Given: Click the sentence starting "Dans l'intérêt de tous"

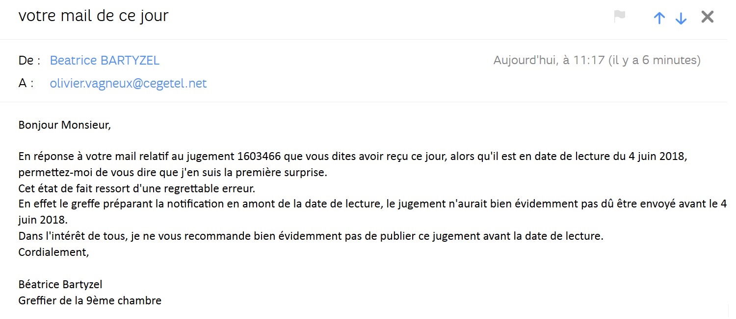Looking at the screenshot, I should click(x=310, y=236).
